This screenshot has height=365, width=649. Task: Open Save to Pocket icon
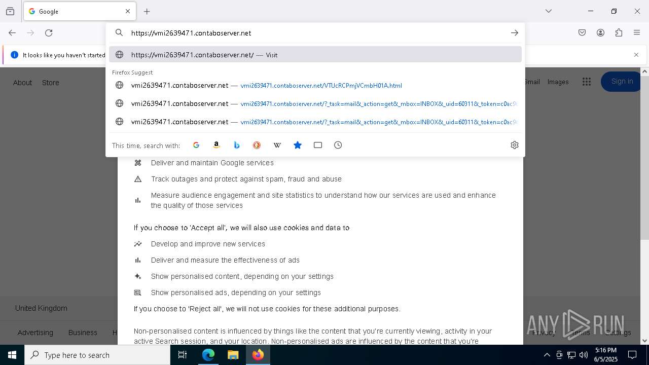(582, 33)
